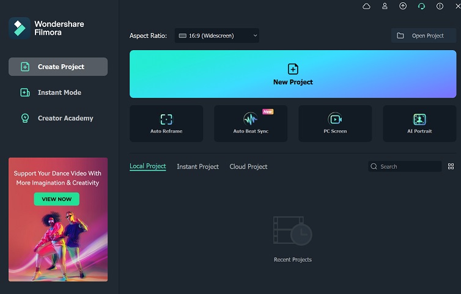The width and height of the screenshot is (461, 294).
Task: Click the upload arrow icon in the title bar
Action: (403, 6)
